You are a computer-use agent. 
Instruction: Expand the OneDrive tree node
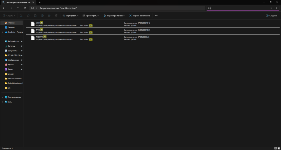click(x=3, y=32)
